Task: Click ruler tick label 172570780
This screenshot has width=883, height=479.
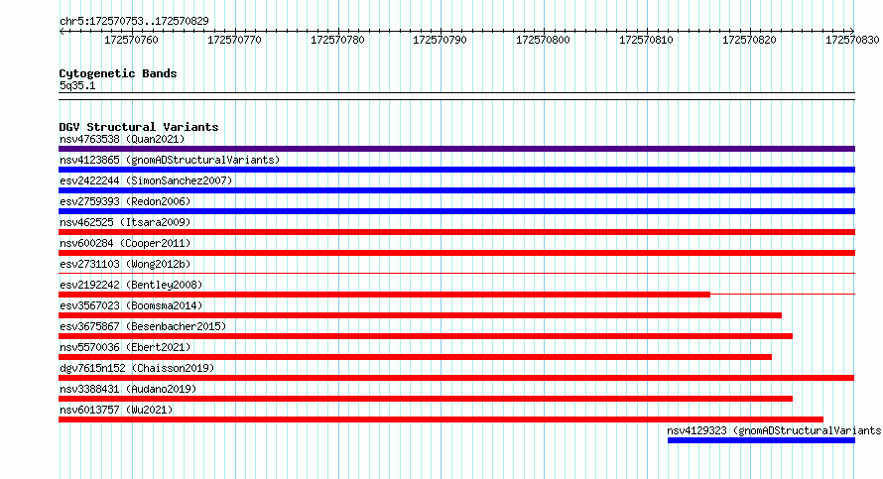Action: [337, 40]
